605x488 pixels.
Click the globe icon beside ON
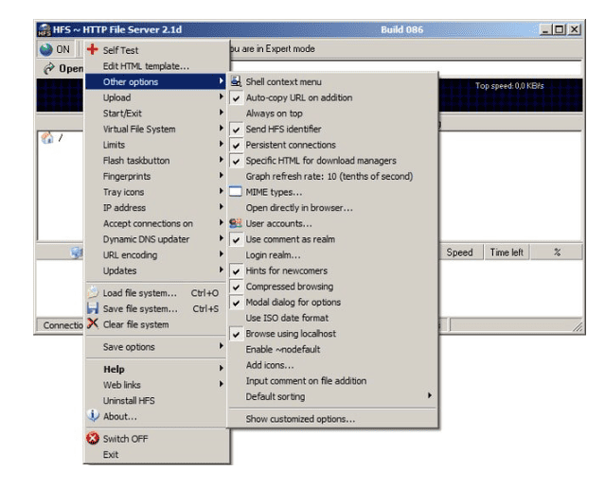(x=45, y=49)
